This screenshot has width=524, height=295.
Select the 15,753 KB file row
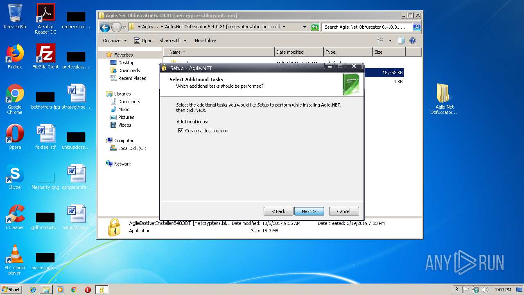coord(384,73)
